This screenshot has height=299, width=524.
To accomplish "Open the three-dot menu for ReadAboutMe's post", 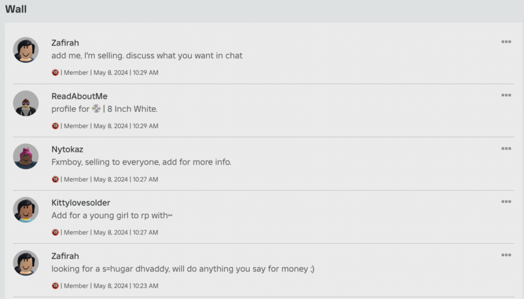I will point(506,95).
